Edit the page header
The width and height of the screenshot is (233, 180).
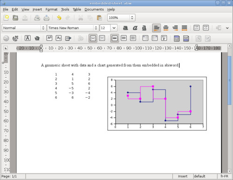(177, 38)
